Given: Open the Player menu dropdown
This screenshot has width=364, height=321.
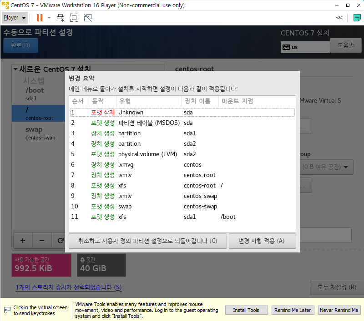Looking at the screenshot, I should (x=15, y=18).
